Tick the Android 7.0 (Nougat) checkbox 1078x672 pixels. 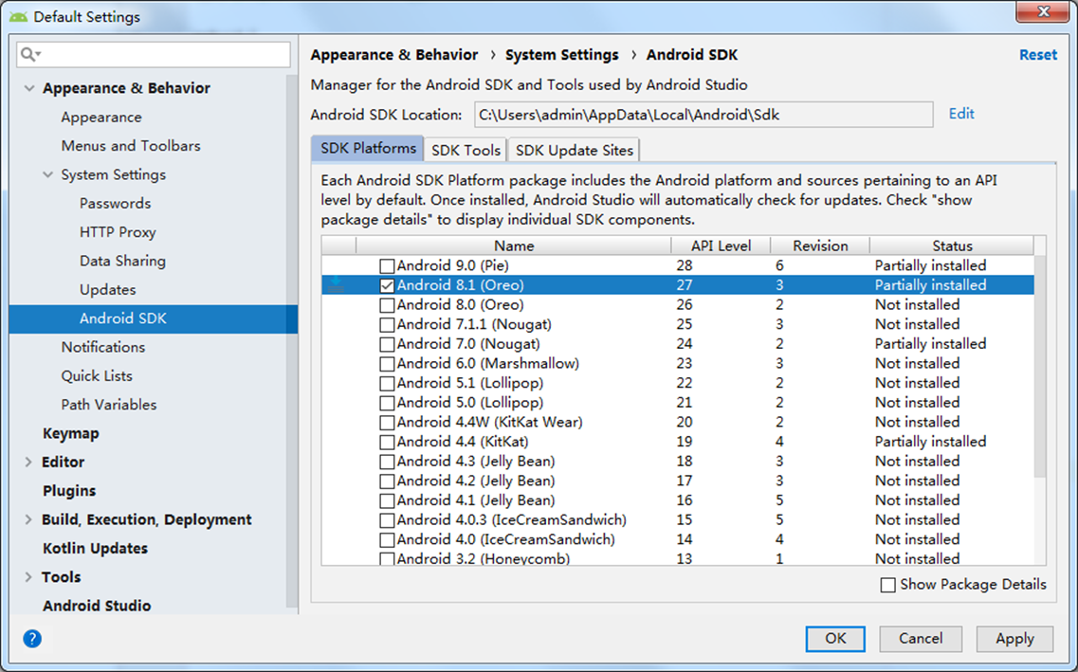387,344
